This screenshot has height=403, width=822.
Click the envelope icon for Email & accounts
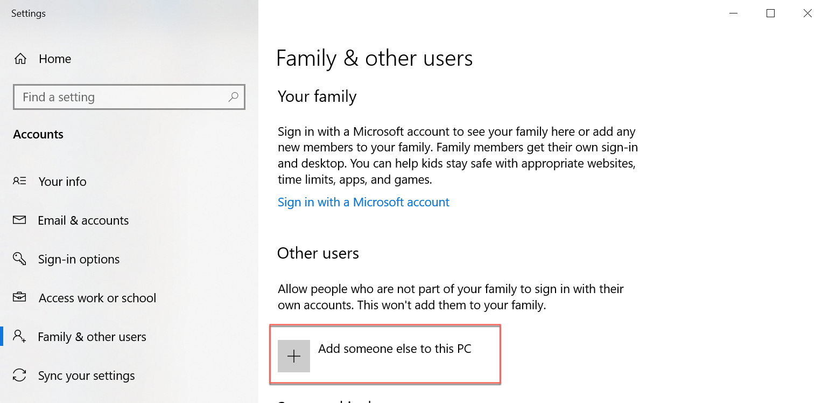[19, 220]
